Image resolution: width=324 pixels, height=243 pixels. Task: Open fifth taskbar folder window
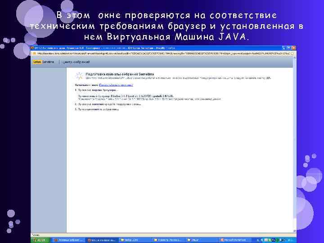point(202,240)
